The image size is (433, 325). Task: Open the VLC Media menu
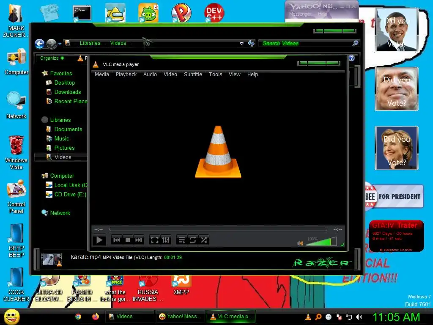pyautogui.click(x=101, y=74)
